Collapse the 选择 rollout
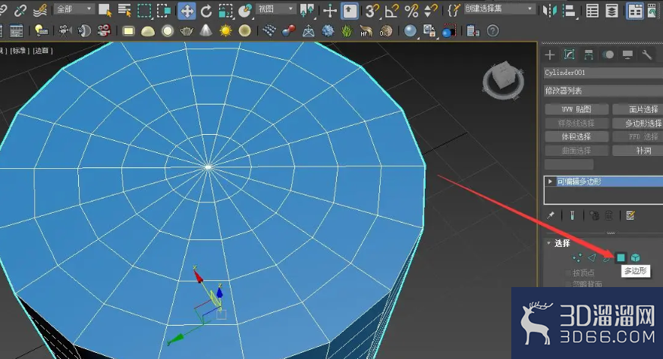This screenshot has height=359, width=663. click(549, 243)
